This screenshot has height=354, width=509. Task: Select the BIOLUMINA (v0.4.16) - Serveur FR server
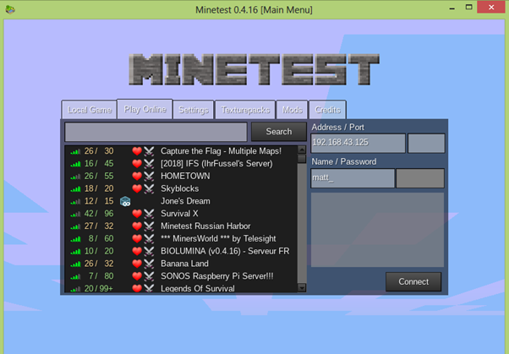click(x=181, y=251)
